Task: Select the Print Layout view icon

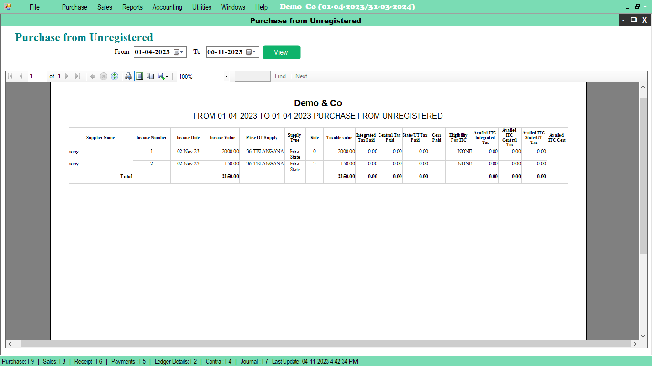Action: tap(139, 76)
